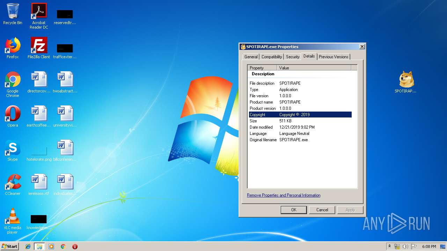The height and width of the screenshot is (251, 447).
Task: Open the Opera desktop shortcut
Action: point(13,116)
